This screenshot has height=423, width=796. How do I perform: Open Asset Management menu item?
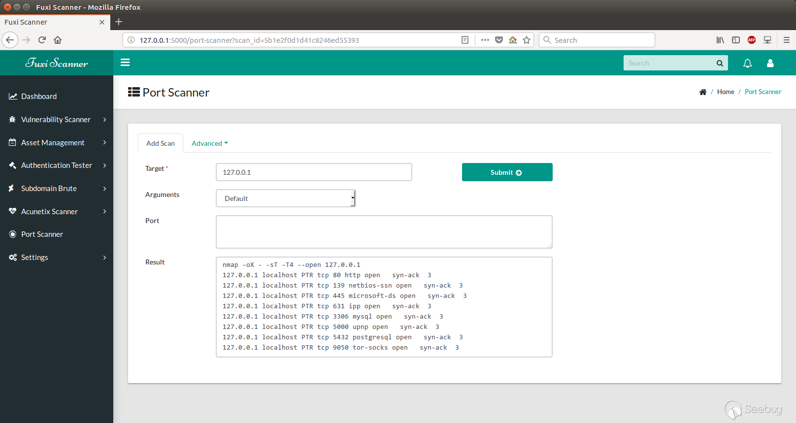tap(57, 142)
